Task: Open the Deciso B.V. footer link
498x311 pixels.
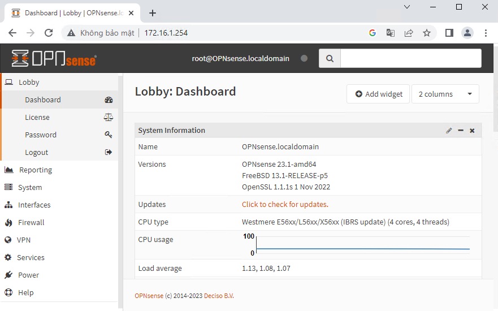Action: [219, 296]
